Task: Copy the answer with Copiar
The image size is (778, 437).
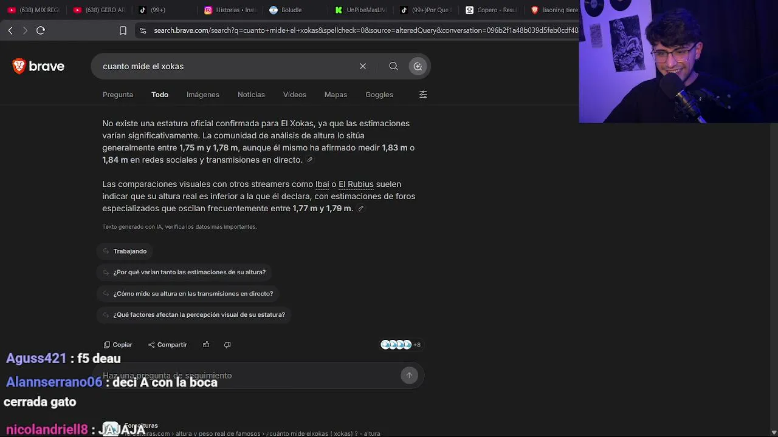Action: coord(118,345)
